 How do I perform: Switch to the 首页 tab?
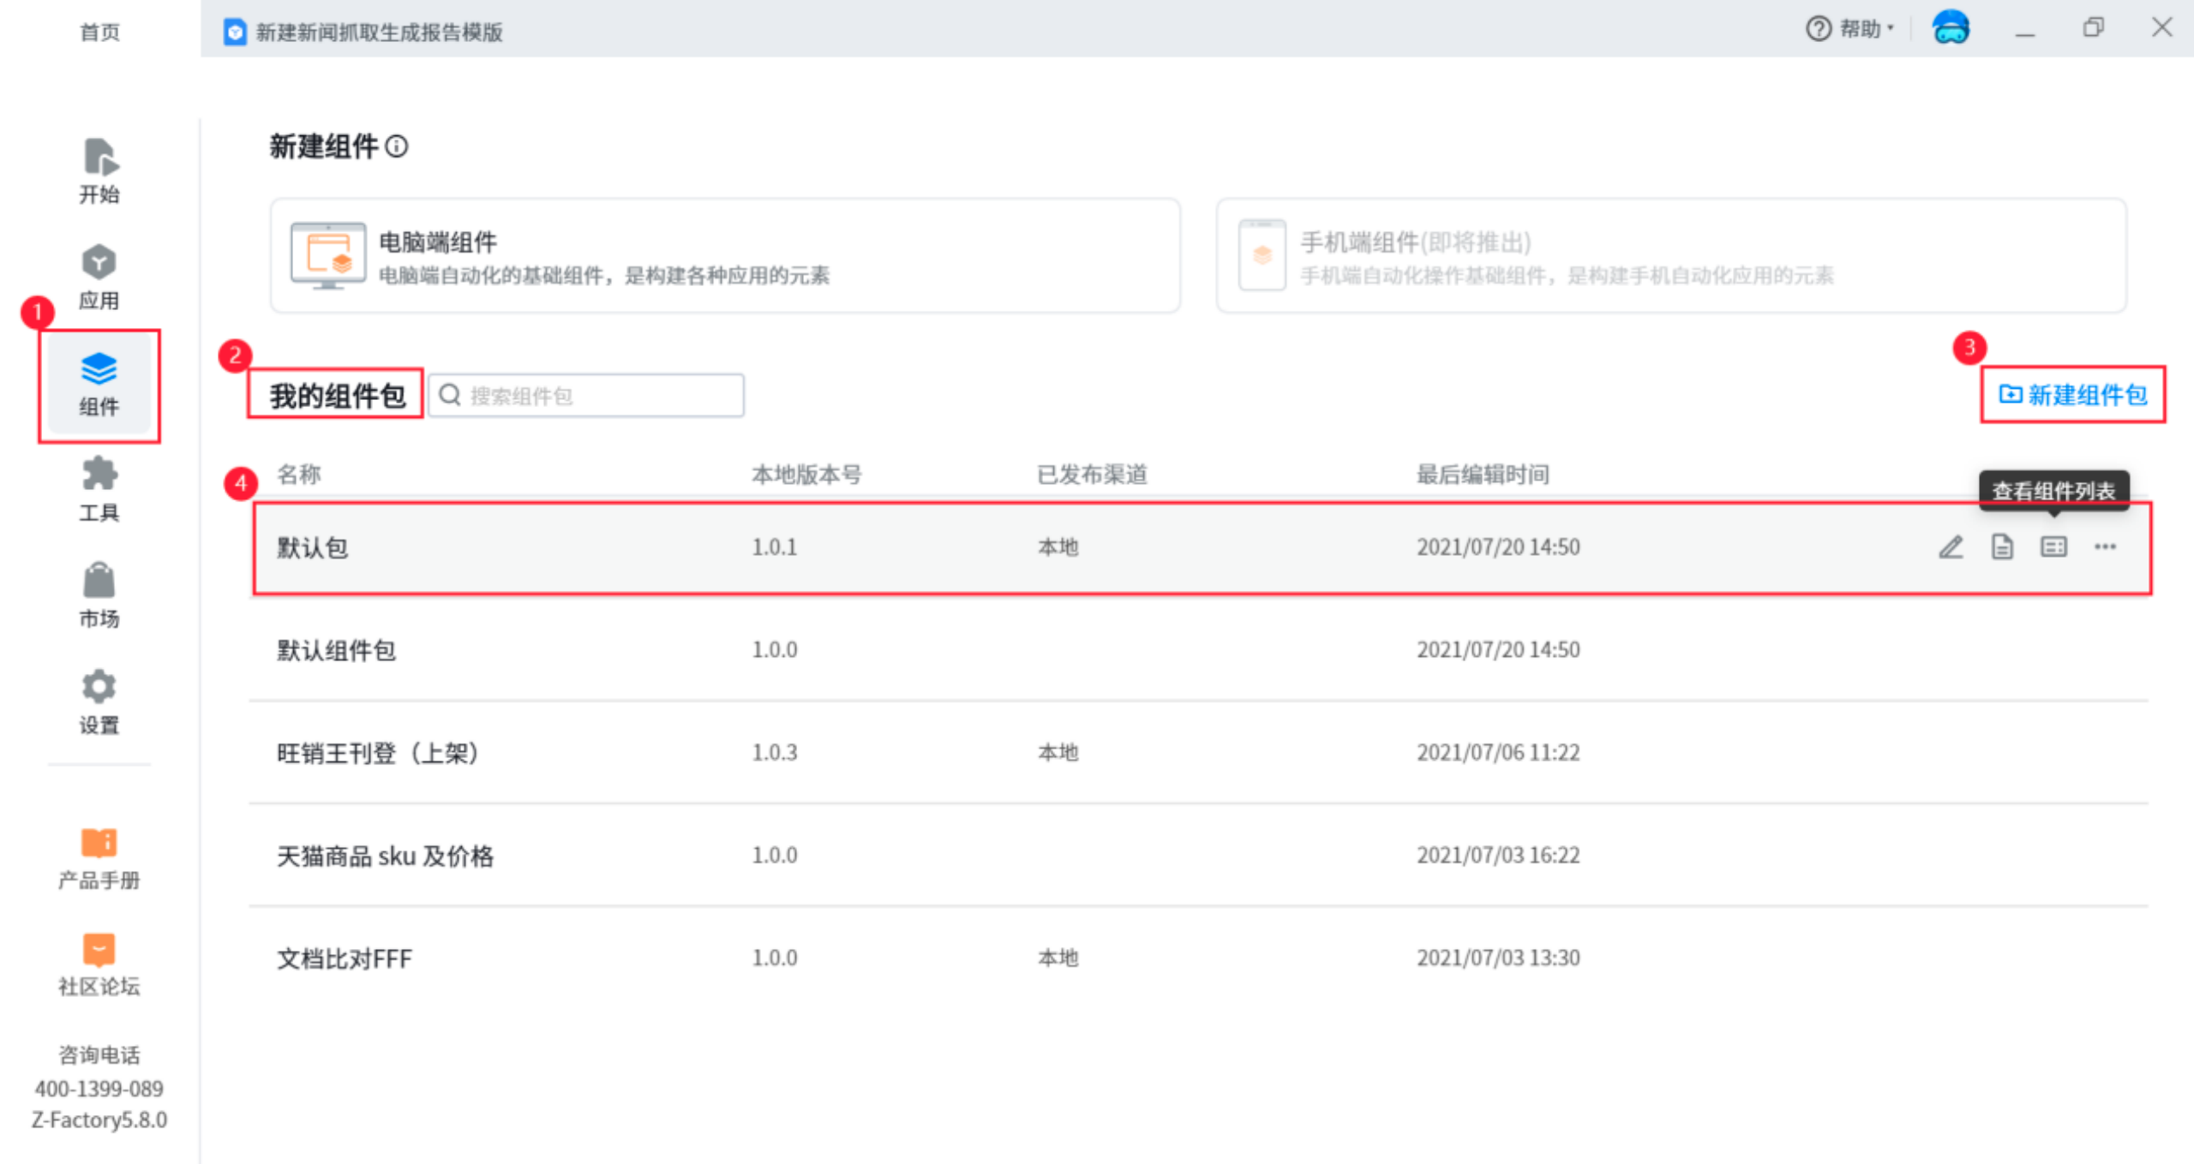(x=99, y=32)
